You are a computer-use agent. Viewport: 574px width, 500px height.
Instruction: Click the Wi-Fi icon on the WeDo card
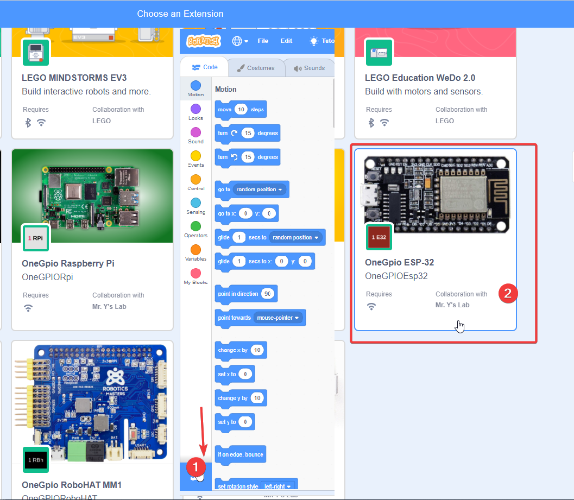pyautogui.click(x=384, y=123)
